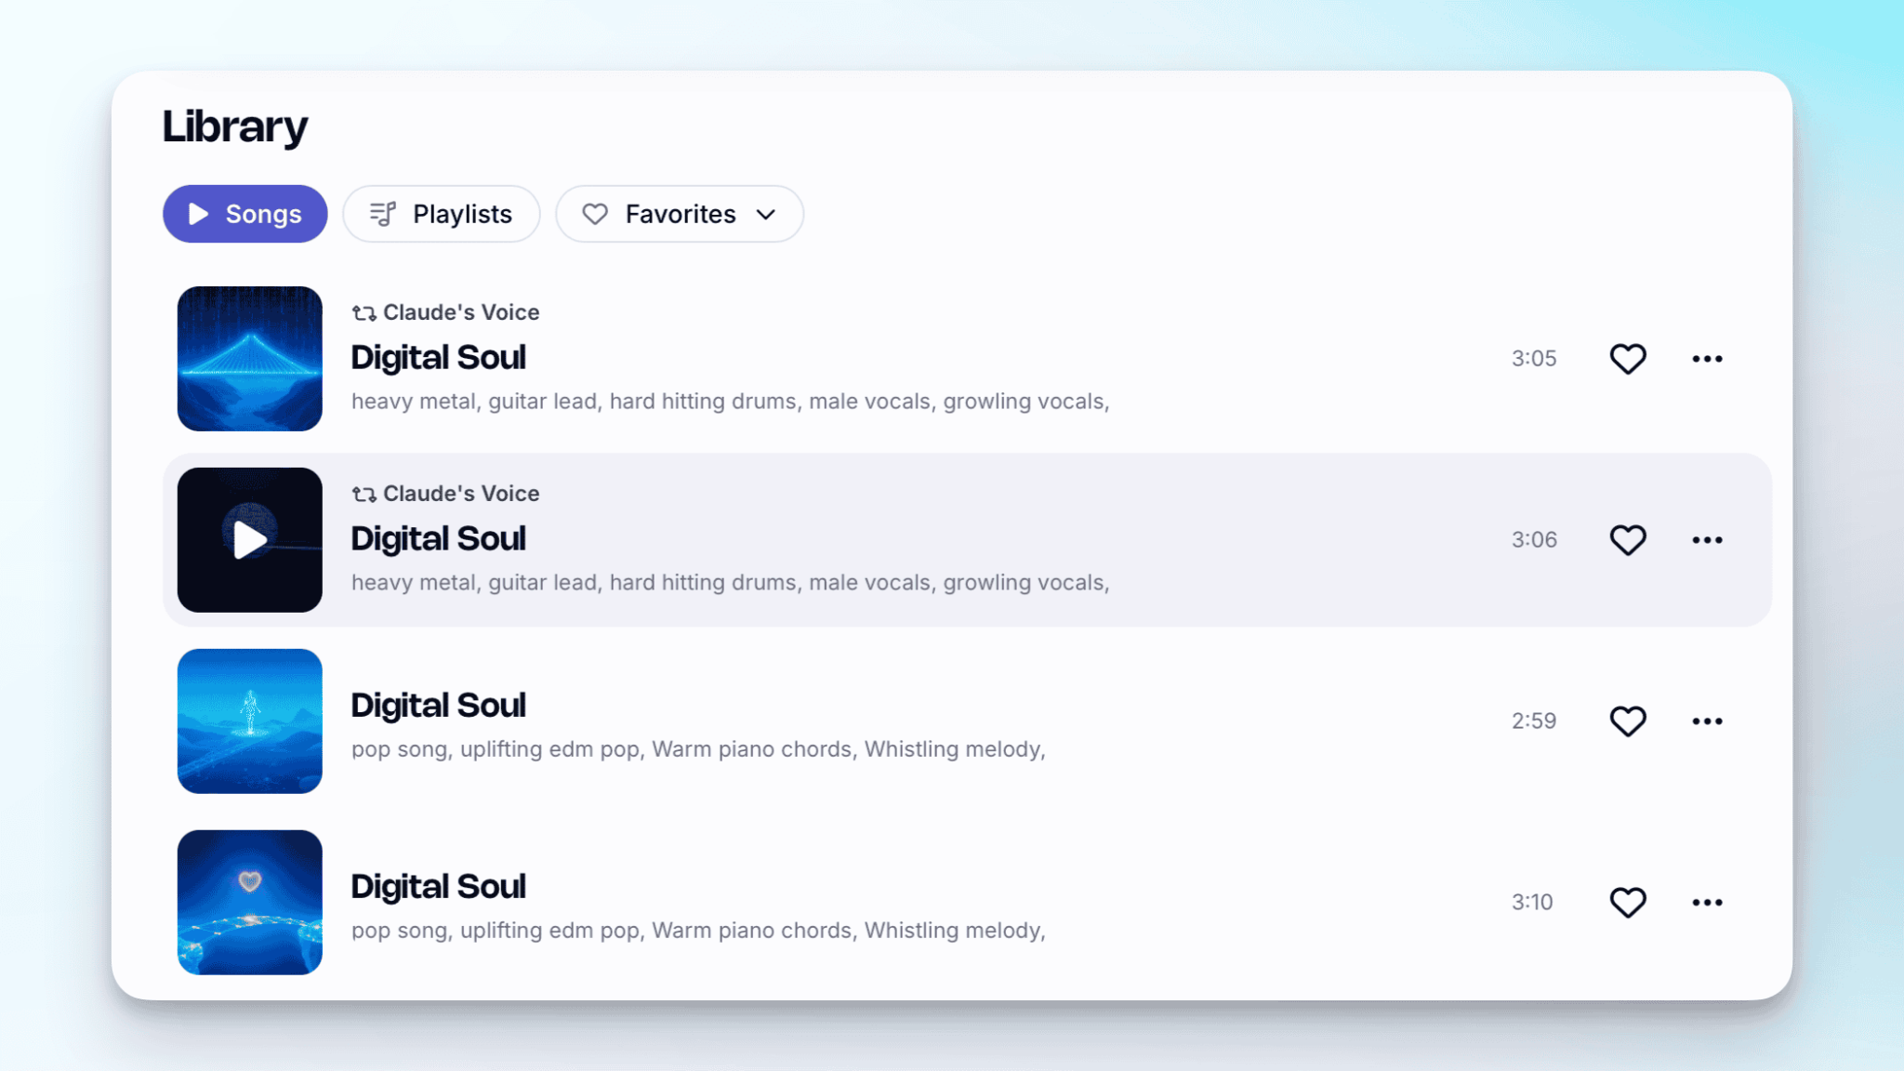This screenshot has width=1904, height=1071.
Task: Heart the 2:59 Digital Soul song
Action: pyautogui.click(x=1627, y=721)
